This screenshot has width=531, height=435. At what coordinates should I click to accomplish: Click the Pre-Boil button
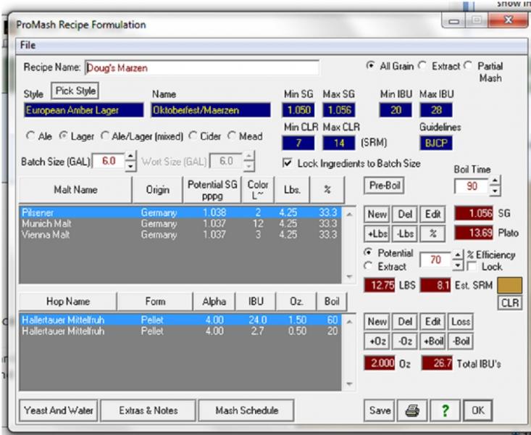(x=385, y=186)
